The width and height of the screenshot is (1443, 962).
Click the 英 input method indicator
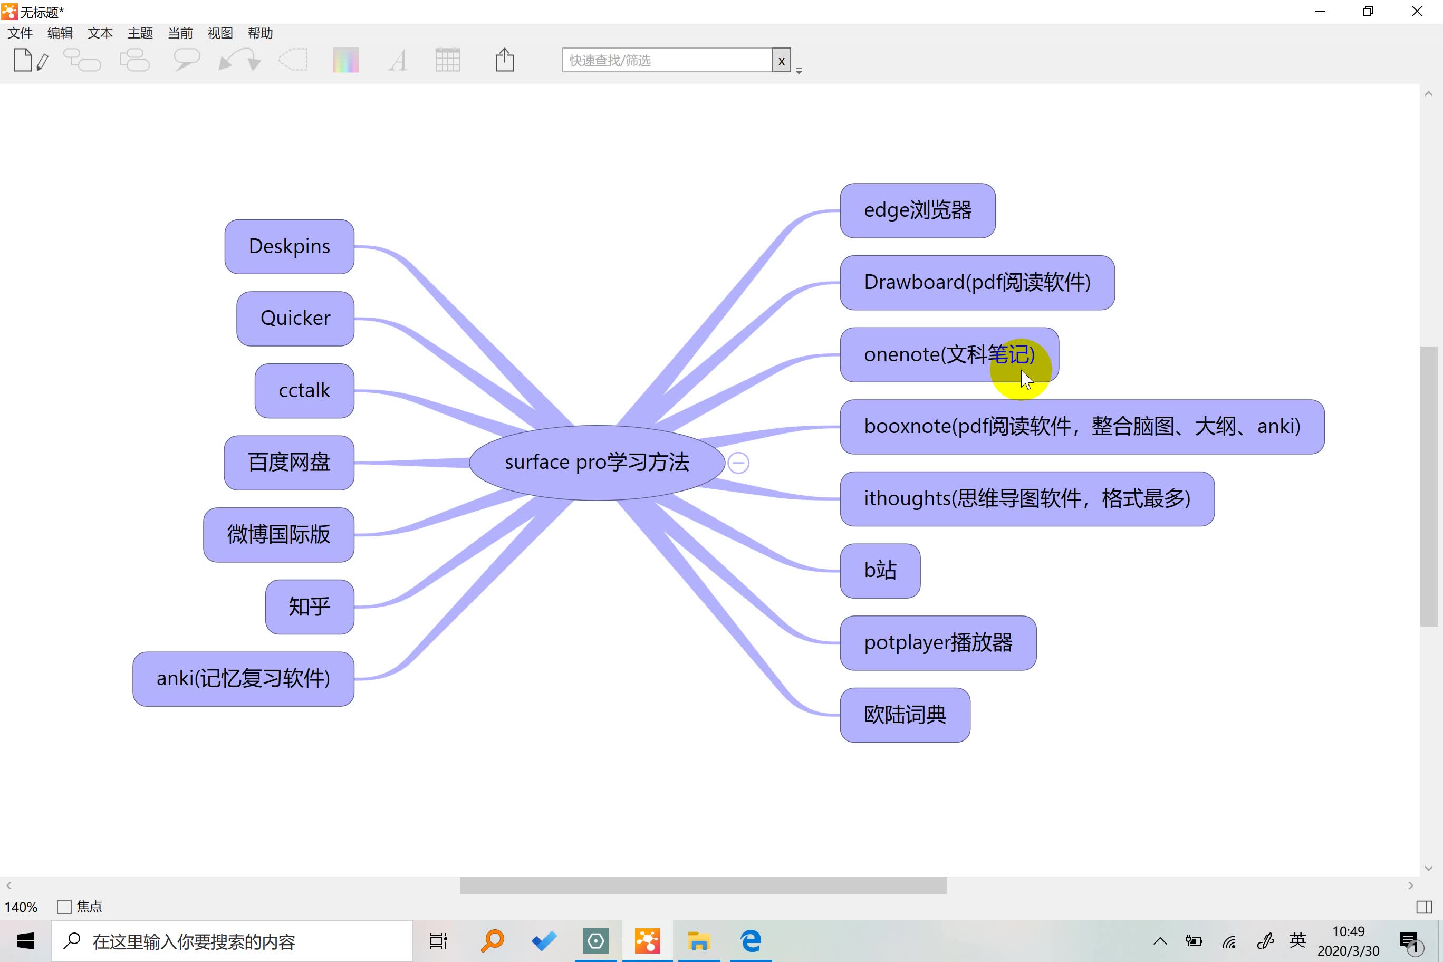pos(1297,940)
